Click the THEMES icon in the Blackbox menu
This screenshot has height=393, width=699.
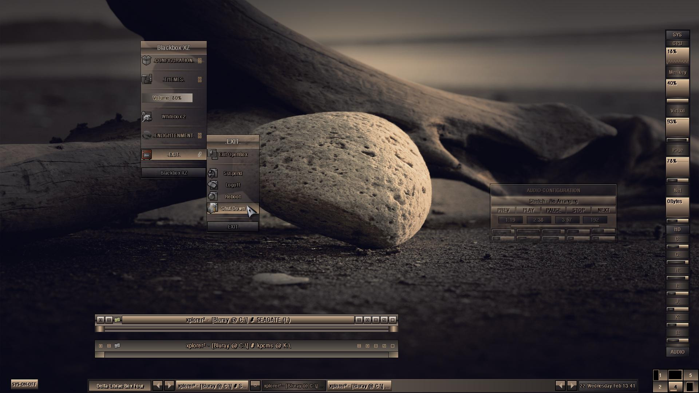click(x=146, y=79)
